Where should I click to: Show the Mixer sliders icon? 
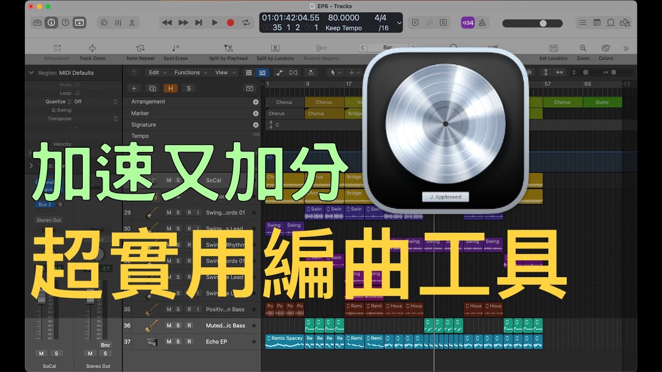[118, 23]
